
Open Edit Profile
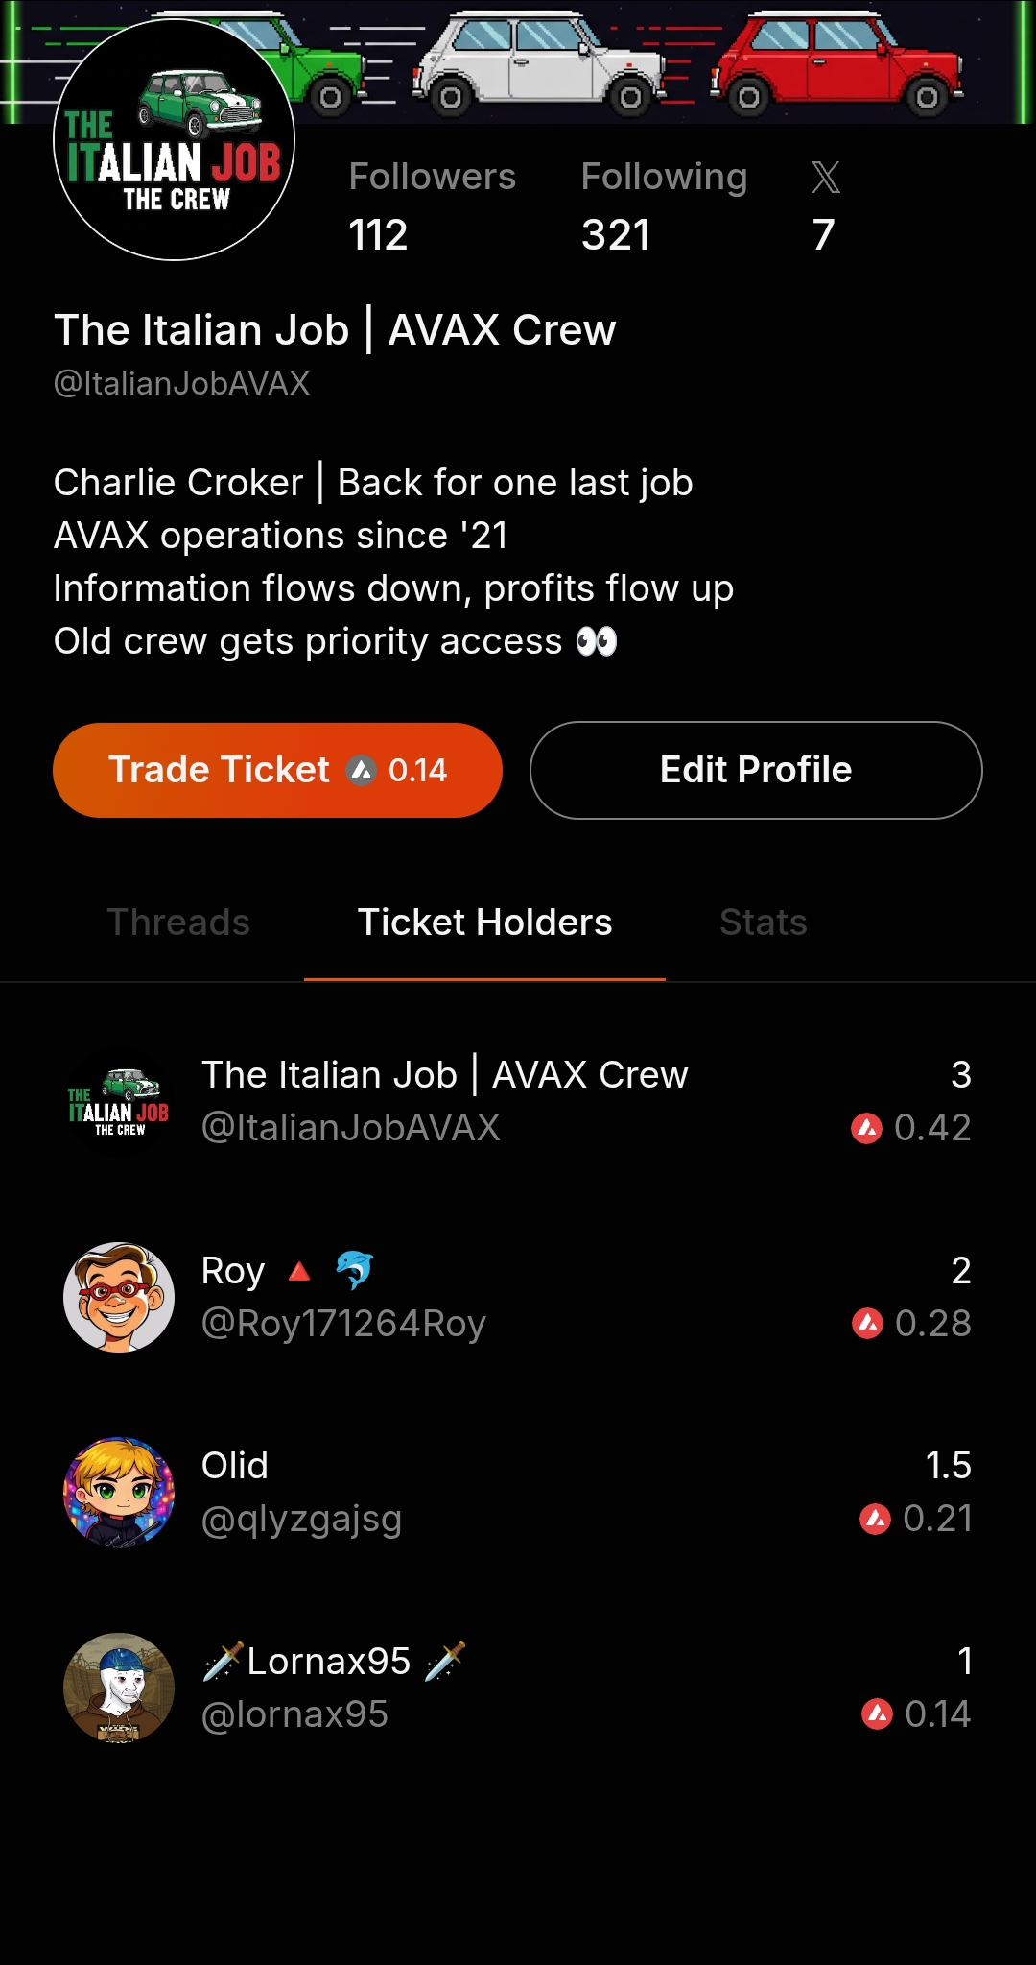(756, 770)
